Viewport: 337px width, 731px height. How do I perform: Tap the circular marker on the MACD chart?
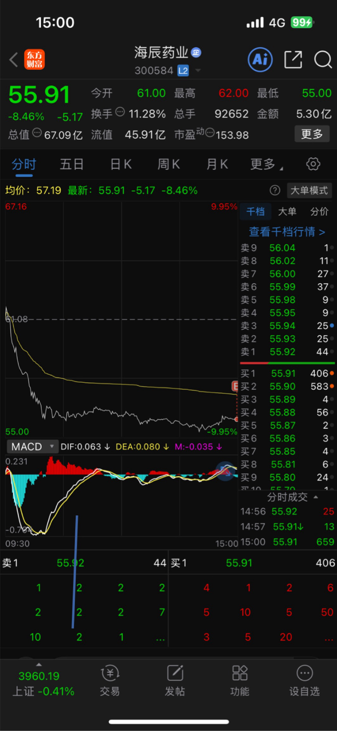tap(226, 471)
